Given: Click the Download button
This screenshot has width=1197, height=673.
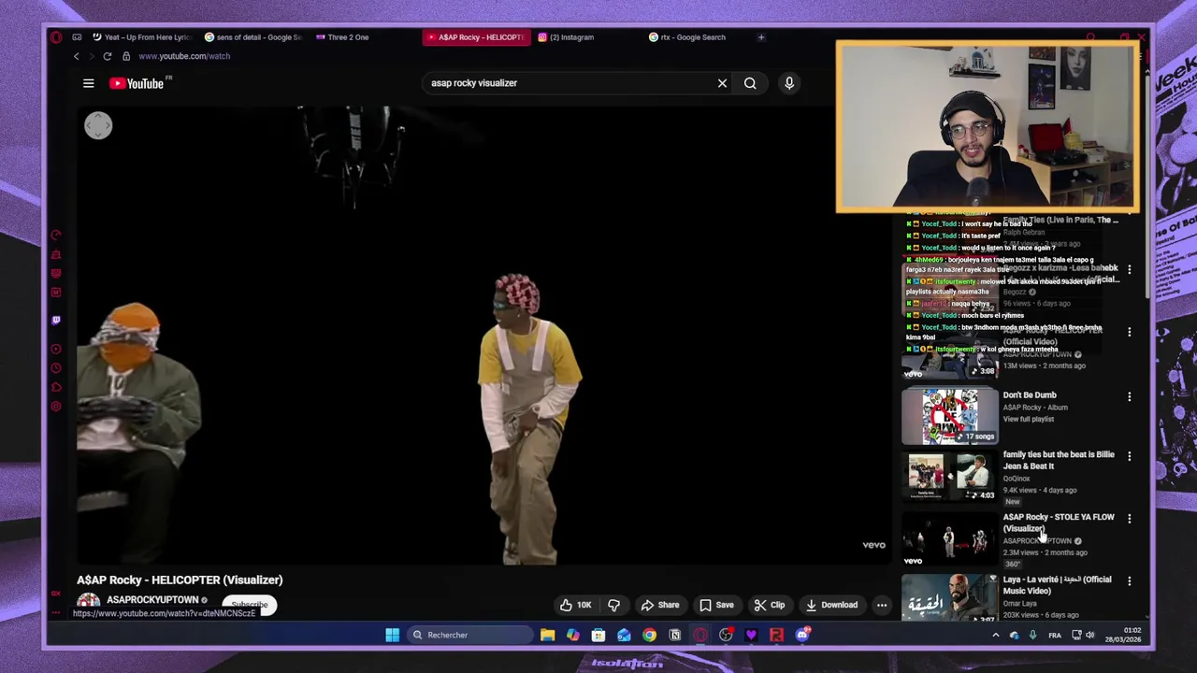Looking at the screenshot, I should click(x=830, y=605).
